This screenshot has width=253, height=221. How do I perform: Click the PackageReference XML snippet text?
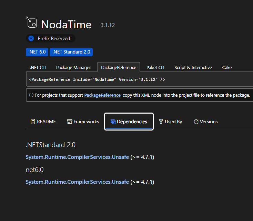click(97, 79)
